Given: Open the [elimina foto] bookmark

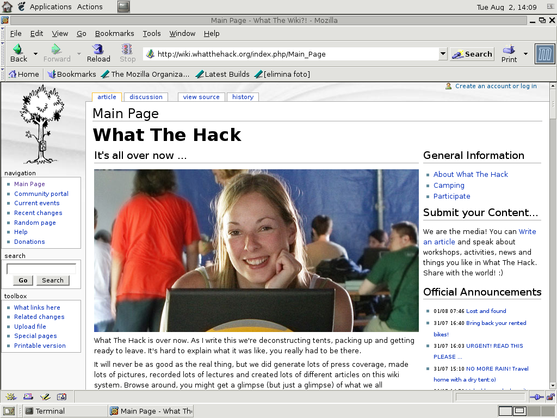Looking at the screenshot, I should point(283,74).
